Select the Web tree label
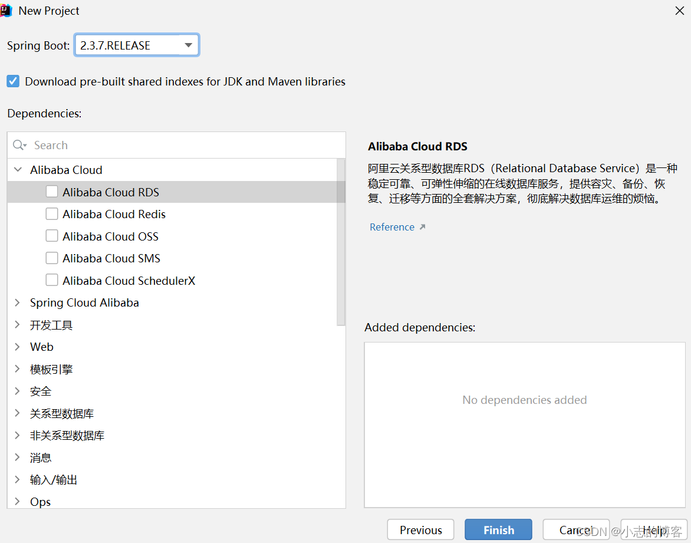This screenshot has width=691, height=543. click(42, 347)
